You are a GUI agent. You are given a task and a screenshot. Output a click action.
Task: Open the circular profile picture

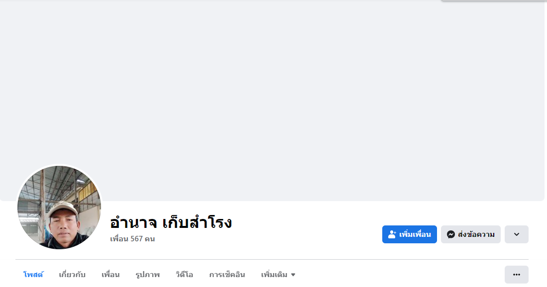(x=59, y=208)
